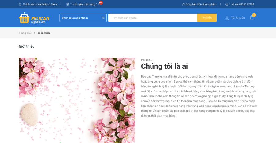Click hamburger icon in Danh mục sản phẩm
276x143 pixels.
pyautogui.click(x=103, y=18)
